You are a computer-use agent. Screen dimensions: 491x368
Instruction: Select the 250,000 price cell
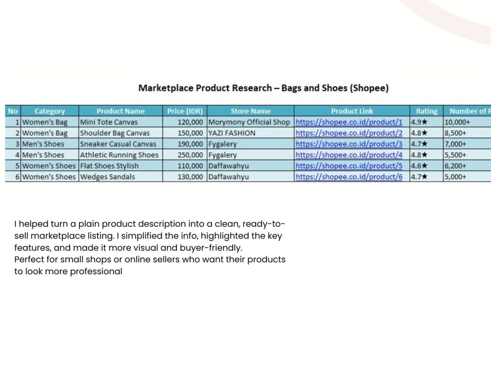pos(185,155)
